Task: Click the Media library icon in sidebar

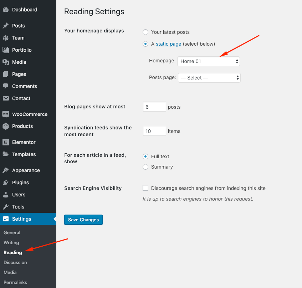Action: [x=6, y=62]
